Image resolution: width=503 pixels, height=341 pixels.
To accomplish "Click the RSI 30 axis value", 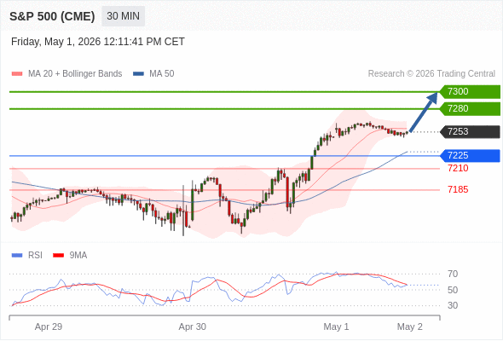I will click(453, 305).
